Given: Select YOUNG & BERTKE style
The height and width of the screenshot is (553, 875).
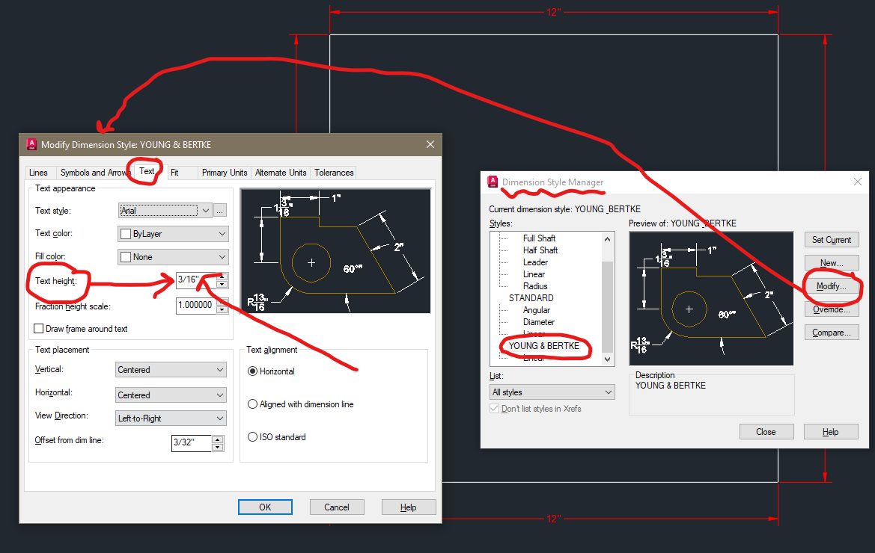Looking at the screenshot, I should click(x=544, y=346).
